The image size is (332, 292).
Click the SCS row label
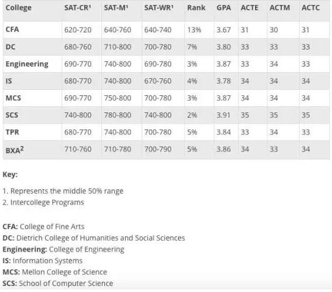[12, 115]
